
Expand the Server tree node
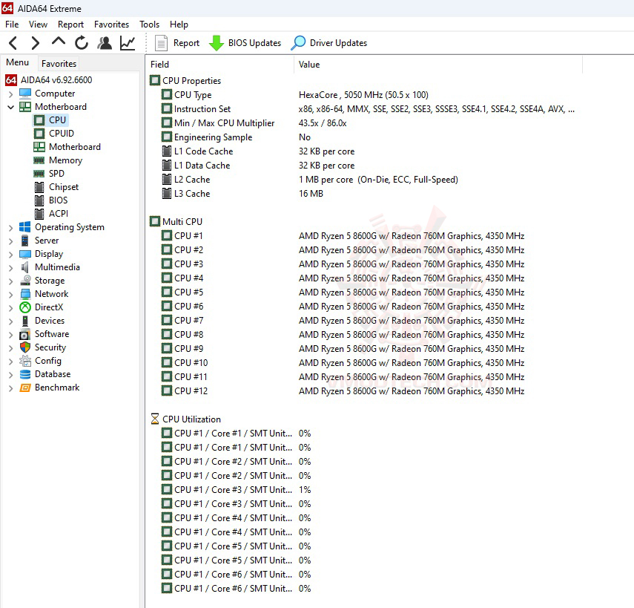(x=11, y=241)
